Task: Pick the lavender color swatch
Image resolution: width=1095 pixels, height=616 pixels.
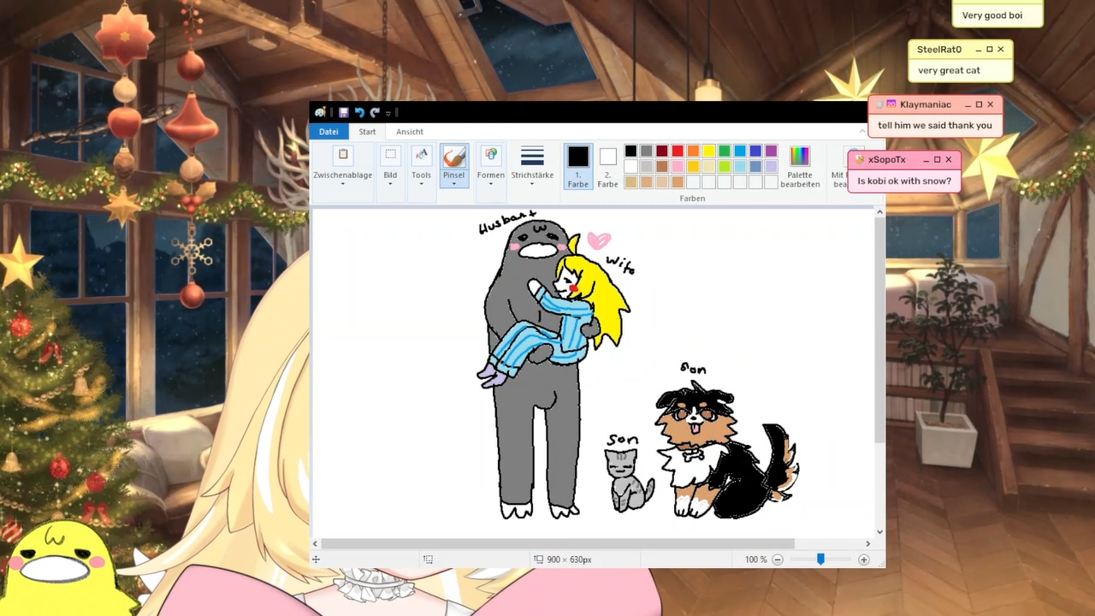Action: (772, 167)
